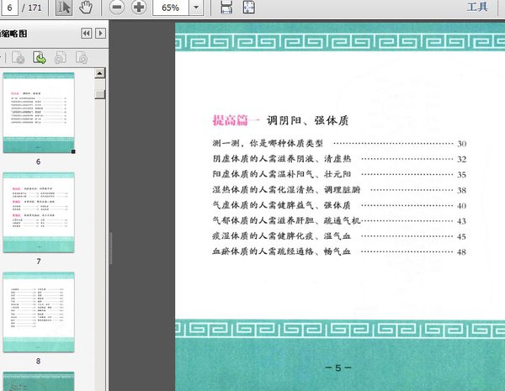This screenshot has width=505, height=391.
Task: Select the page 7 thumbnail
Action: coord(39,213)
